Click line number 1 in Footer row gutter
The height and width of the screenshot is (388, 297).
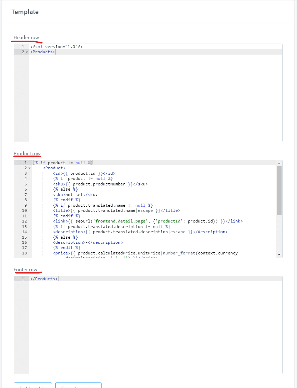click(x=23, y=279)
